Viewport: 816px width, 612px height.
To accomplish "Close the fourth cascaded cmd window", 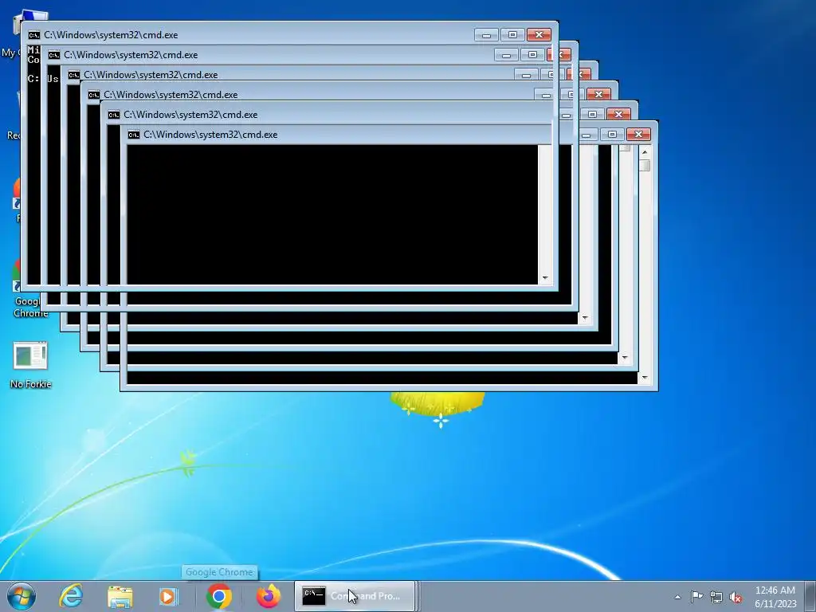I will point(598,94).
